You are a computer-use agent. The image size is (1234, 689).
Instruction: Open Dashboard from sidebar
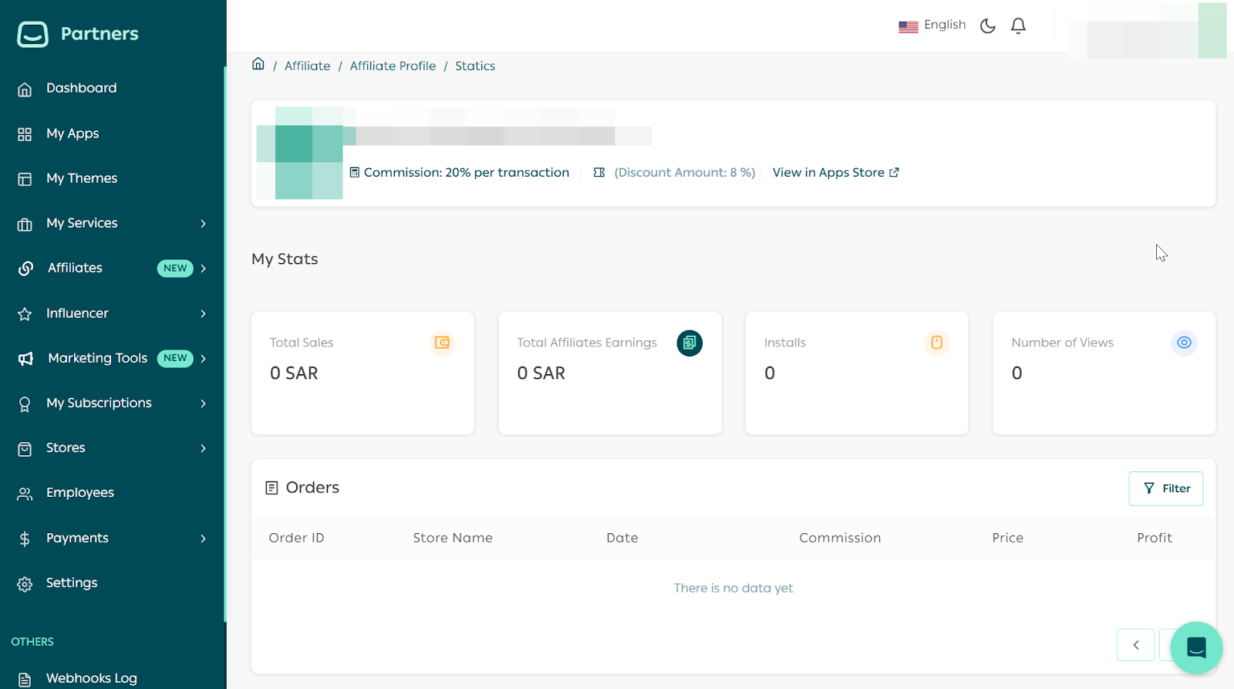(81, 89)
